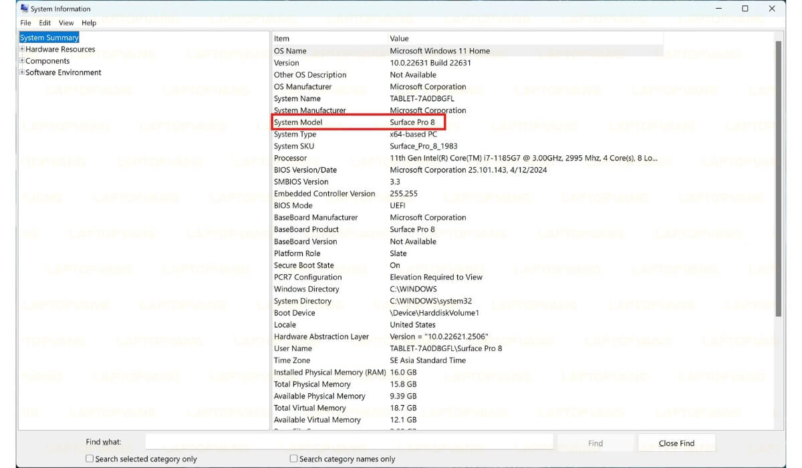Screen dimensions: 802x468
Task: Click the BaseBoard Version row
Action: point(468,241)
